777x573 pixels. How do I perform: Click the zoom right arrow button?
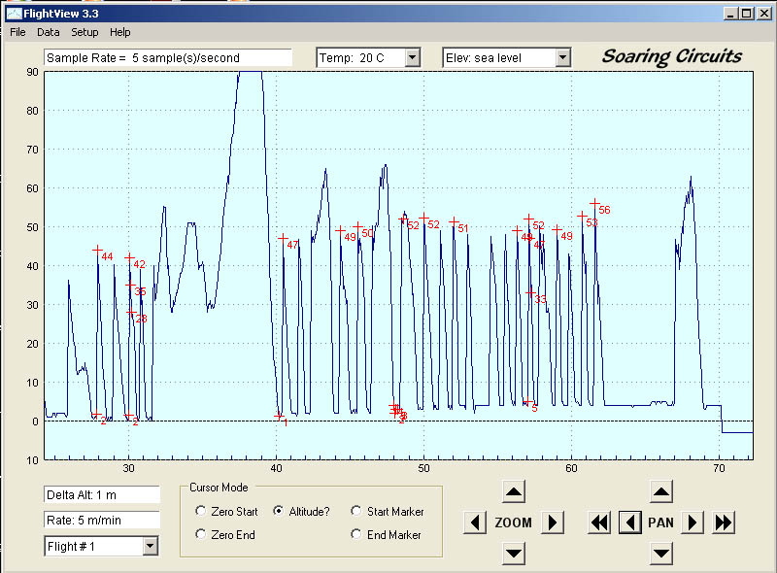point(553,522)
